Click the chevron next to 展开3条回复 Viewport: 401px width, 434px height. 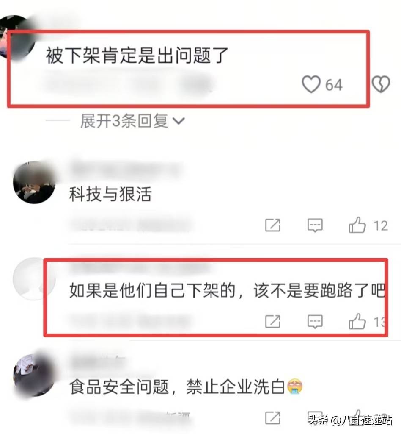179,121
